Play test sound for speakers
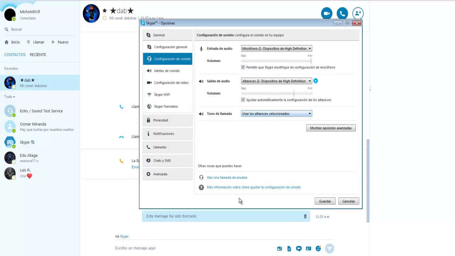The image size is (455, 256). [316, 81]
